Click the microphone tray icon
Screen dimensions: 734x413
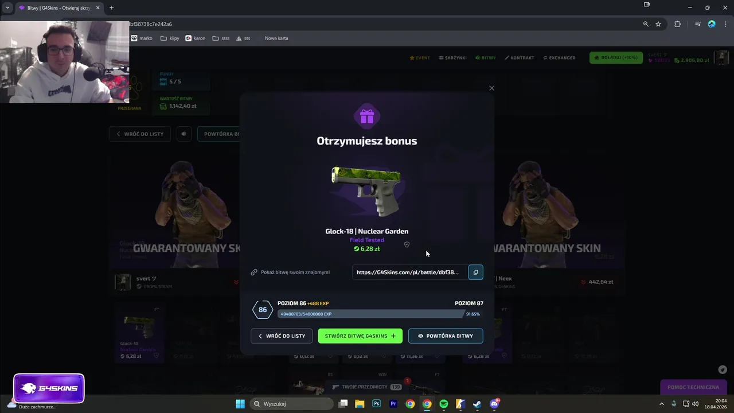[674, 404]
